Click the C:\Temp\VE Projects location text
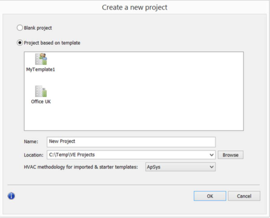Screen dimensions: 270x218 (x=72, y=155)
